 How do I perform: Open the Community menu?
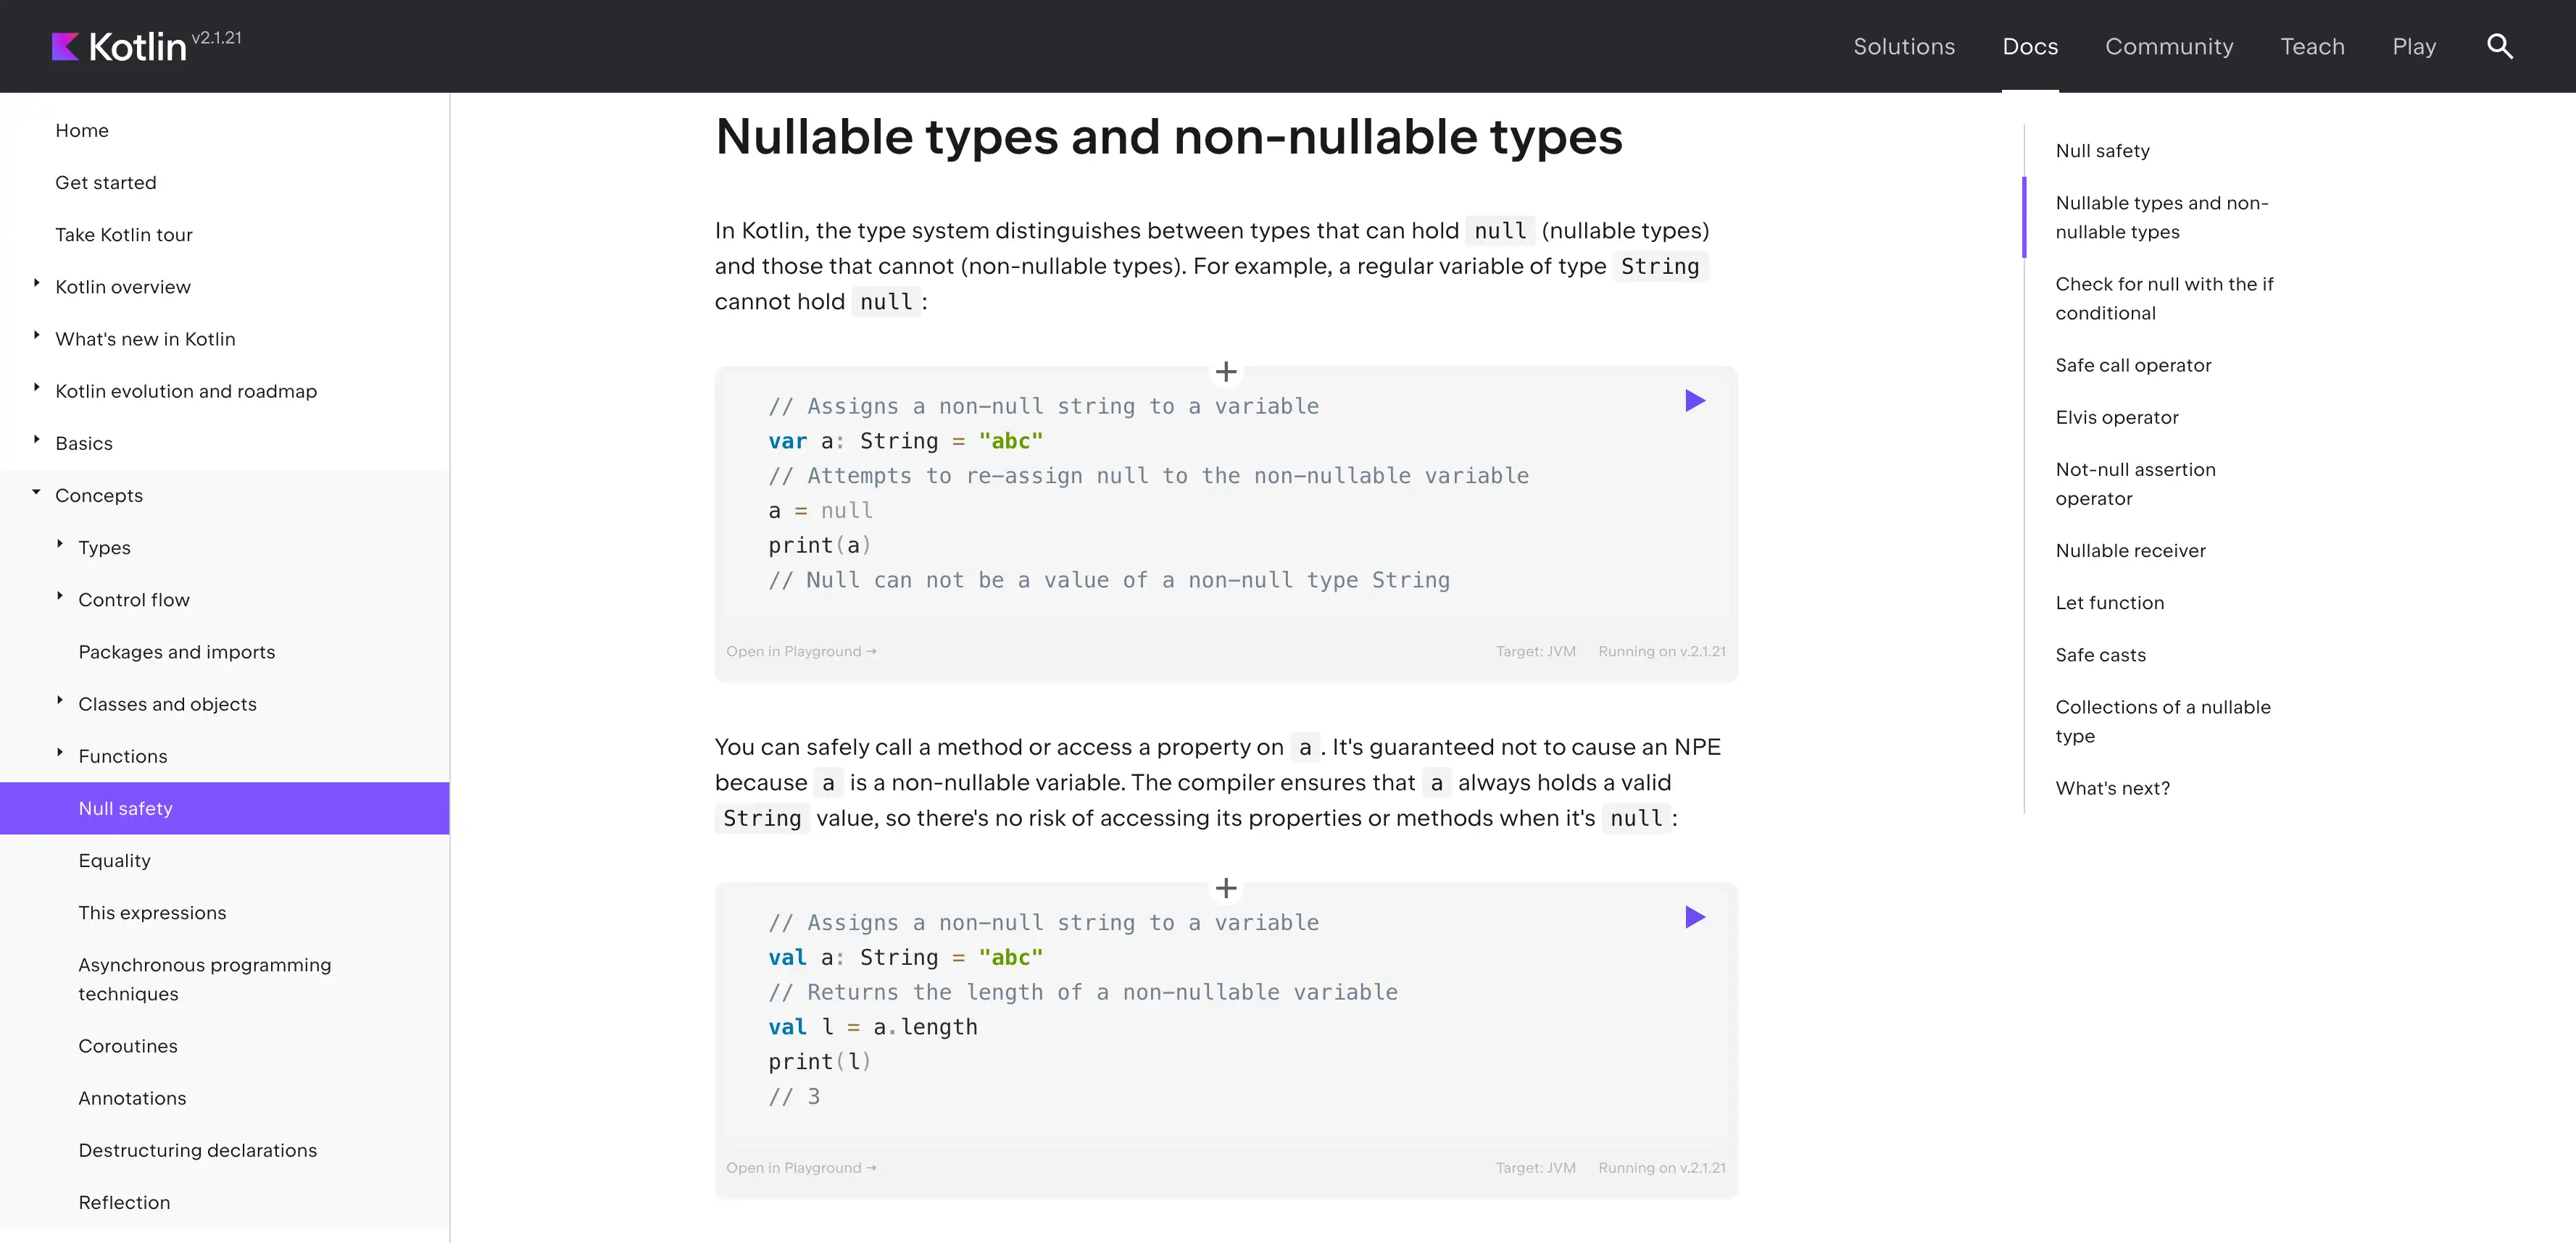(2168, 46)
